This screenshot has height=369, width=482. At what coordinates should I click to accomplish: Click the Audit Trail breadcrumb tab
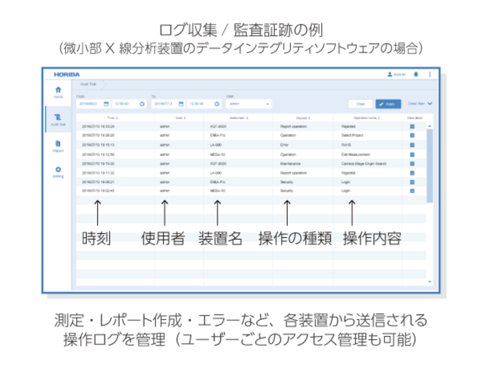pos(88,84)
